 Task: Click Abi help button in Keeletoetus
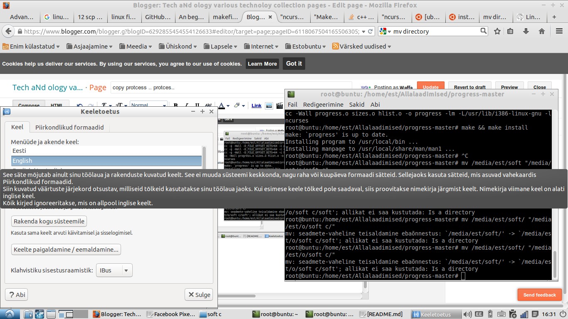pyautogui.click(x=16, y=294)
